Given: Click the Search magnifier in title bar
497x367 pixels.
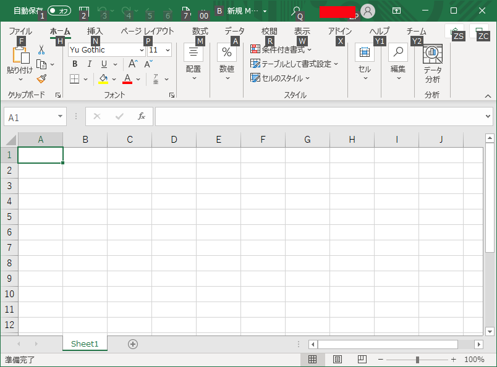Looking at the screenshot, I should [295, 11].
